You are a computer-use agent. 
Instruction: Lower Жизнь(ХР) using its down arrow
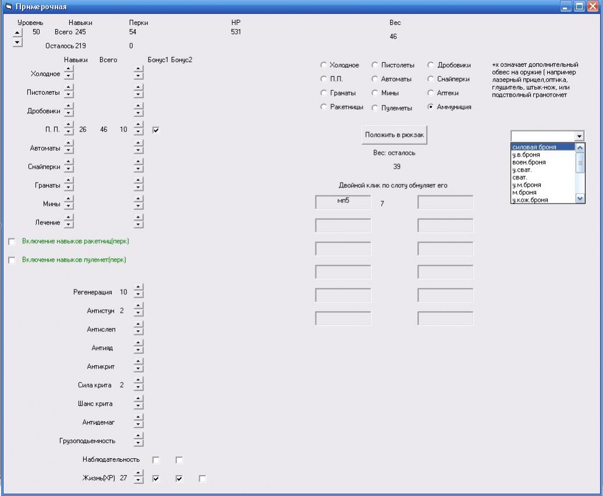coord(138,481)
